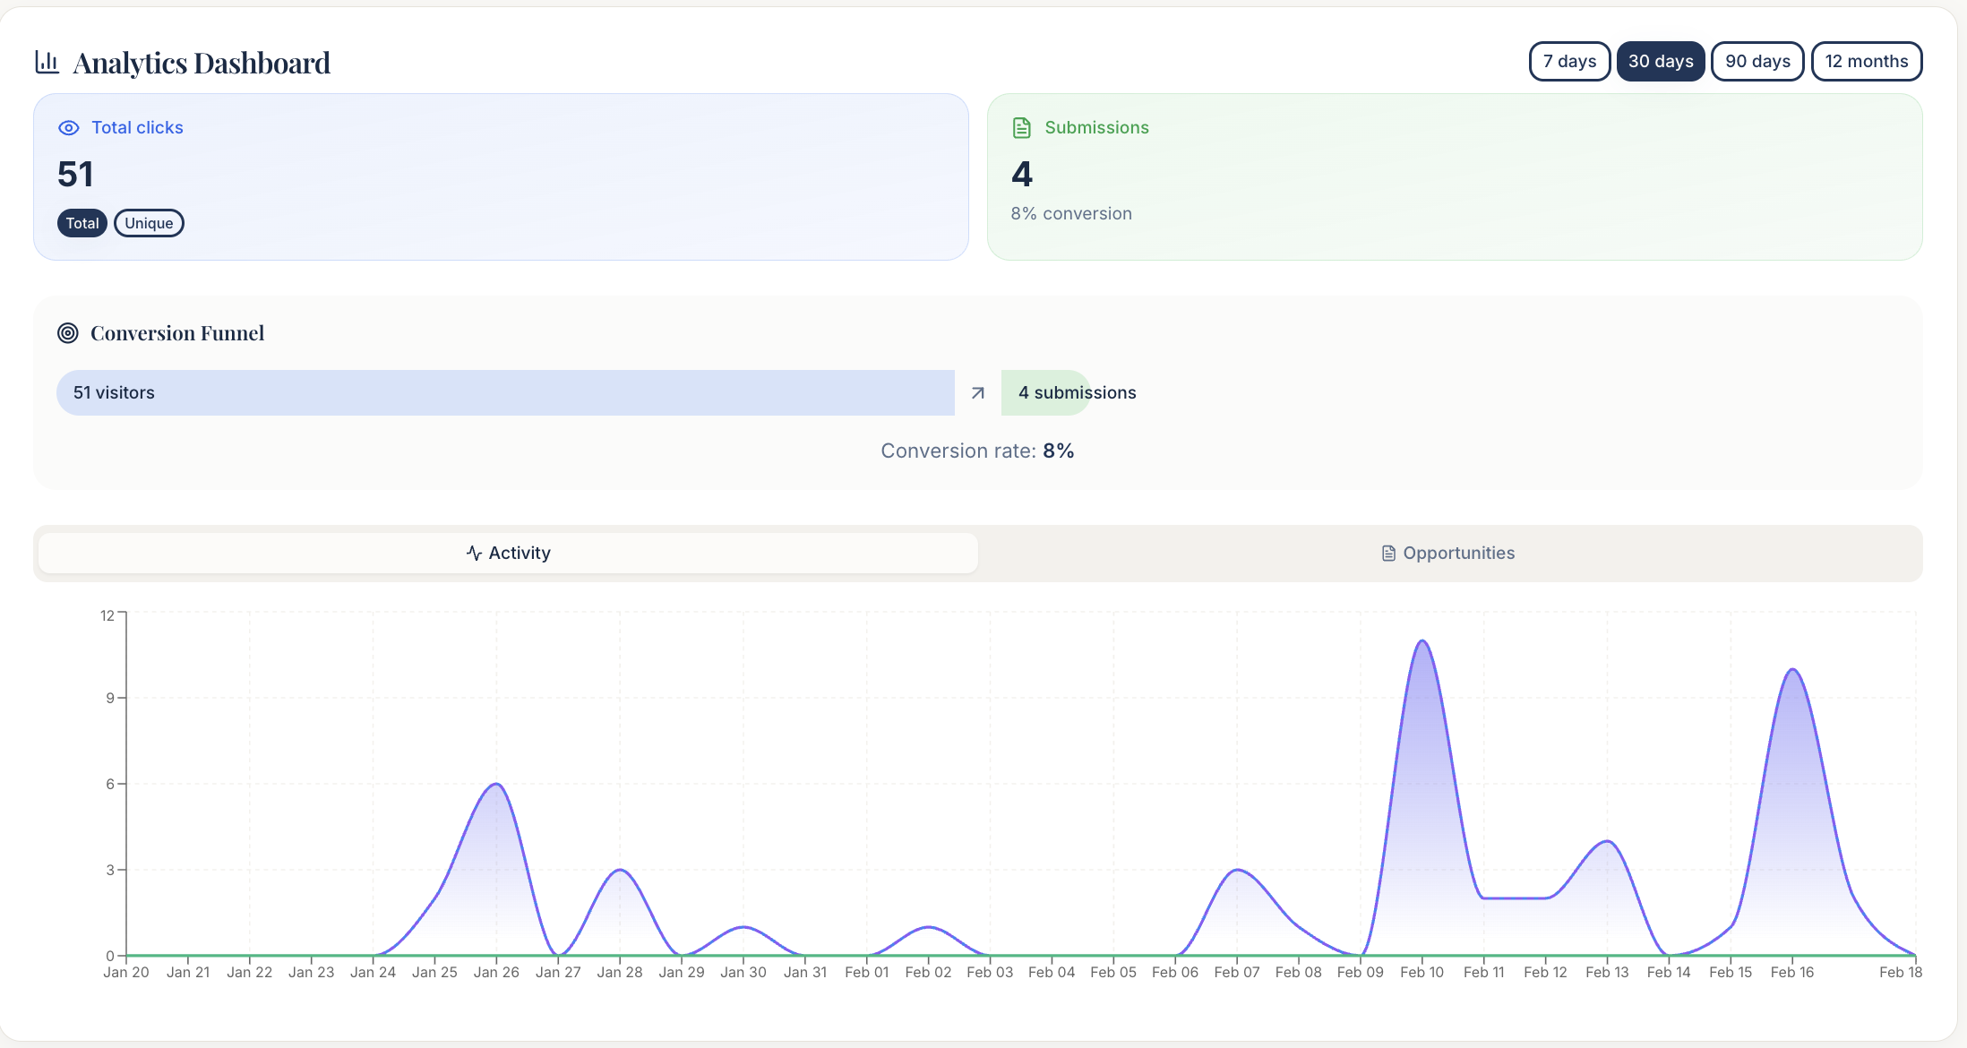Switch to the Opportunities tab

(1447, 553)
